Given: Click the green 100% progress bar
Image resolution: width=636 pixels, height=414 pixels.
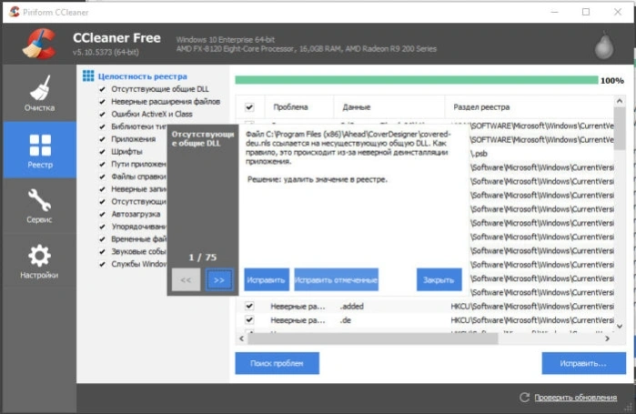Looking at the screenshot, I should [x=417, y=80].
